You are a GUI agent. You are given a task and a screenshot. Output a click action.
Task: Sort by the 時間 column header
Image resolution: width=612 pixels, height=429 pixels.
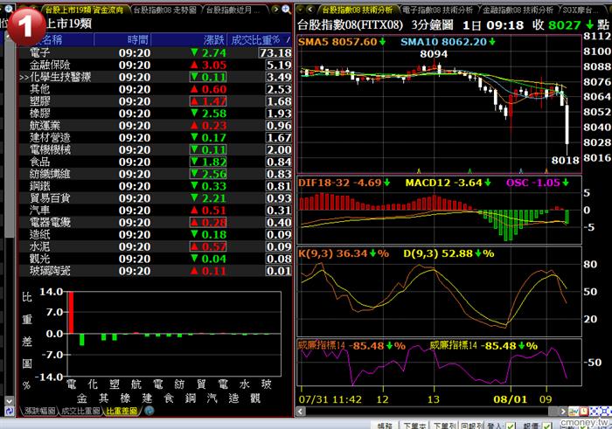point(122,39)
